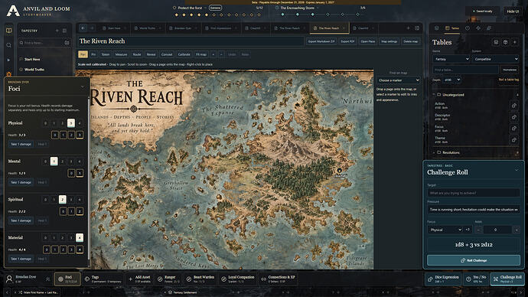The height and width of the screenshot is (297, 528).
Task: Click first diamond of Protect the ford track
Action: [x=177, y=15]
